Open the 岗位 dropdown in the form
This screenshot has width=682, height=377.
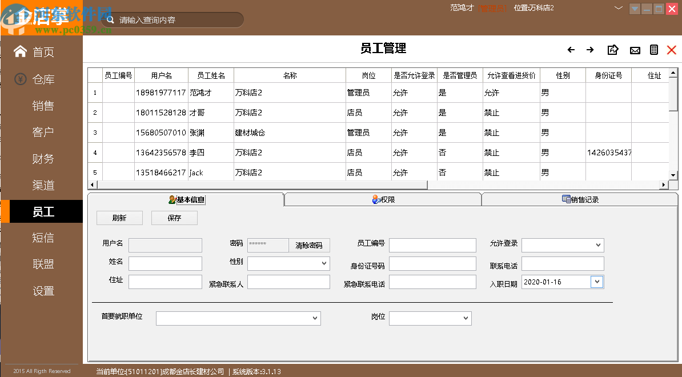(x=466, y=318)
